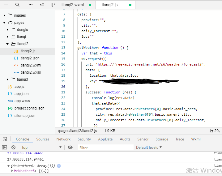Image resolution: width=222 pixels, height=176 pixels.
Task: Open the file search magnifier icon
Action: [17, 5]
